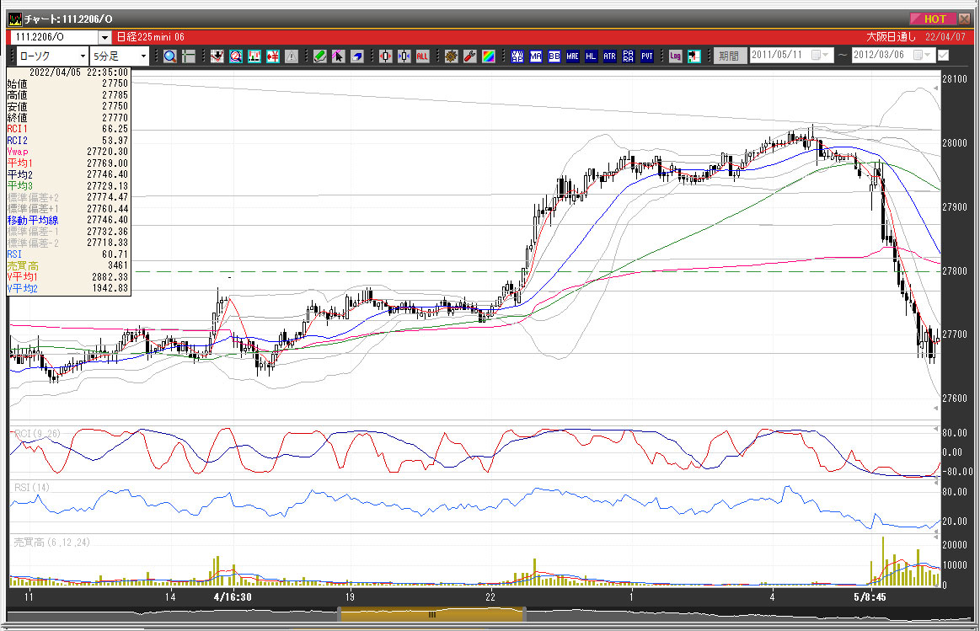
Task: Click the gold range slider thumb at the bottom
Action: click(x=431, y=615)
